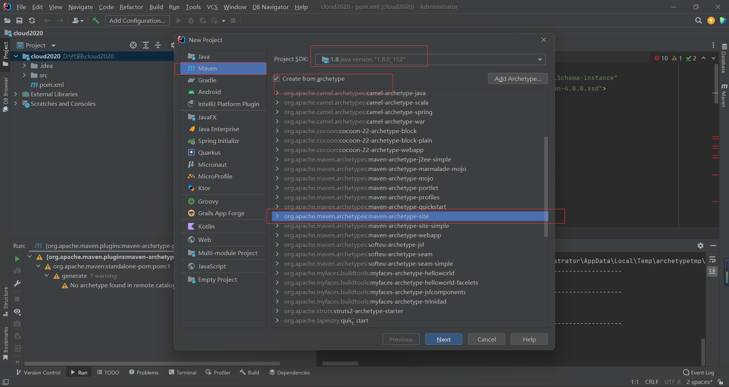Open file icon in main toolbar
This screenshot has height=387, width=729.
click(7, 20)
